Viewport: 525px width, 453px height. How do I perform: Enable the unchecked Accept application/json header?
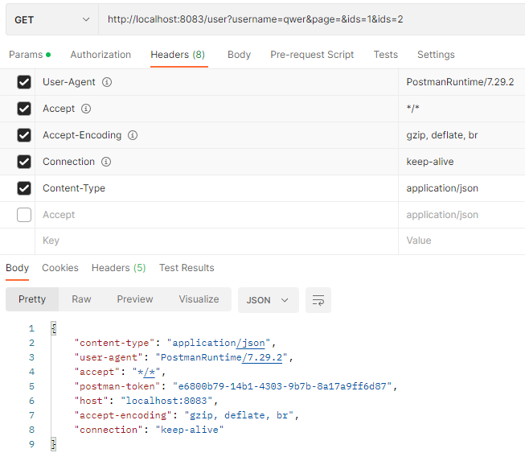coord(24,215)
